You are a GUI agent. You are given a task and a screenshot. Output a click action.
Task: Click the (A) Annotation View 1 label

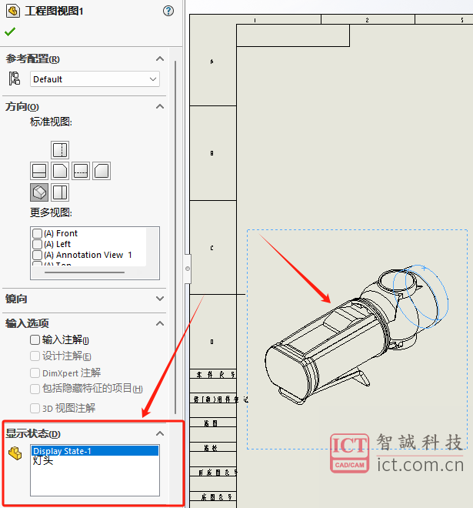point(88,255)
